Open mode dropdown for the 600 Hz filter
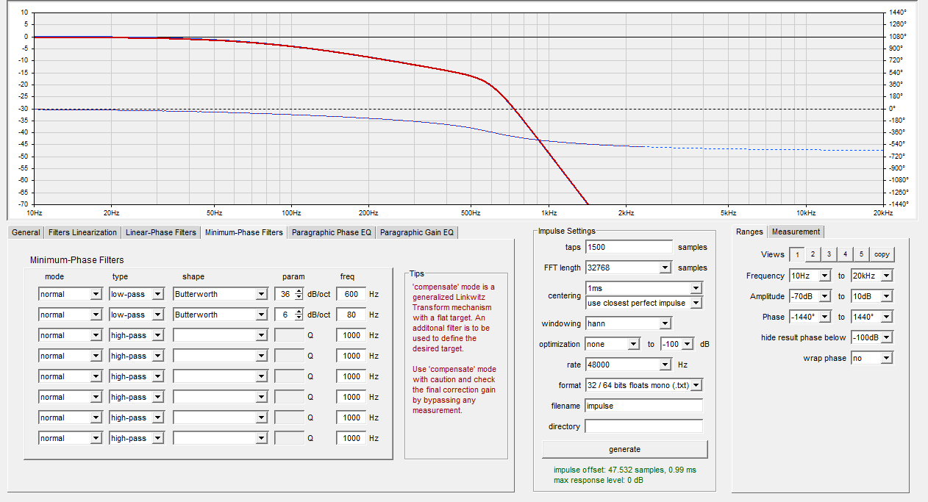Image resolution: width=928 pixels, height=502 pixels. tap(70, 294)
